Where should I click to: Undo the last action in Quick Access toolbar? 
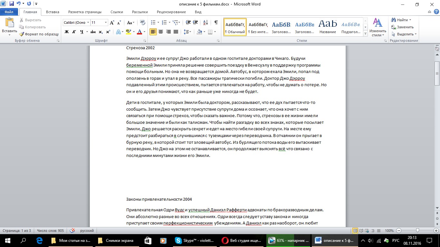(19, 4)
